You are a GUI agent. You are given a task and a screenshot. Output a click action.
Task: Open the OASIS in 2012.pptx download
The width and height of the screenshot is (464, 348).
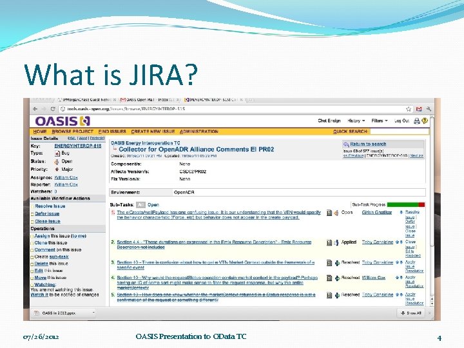(59, 313)
